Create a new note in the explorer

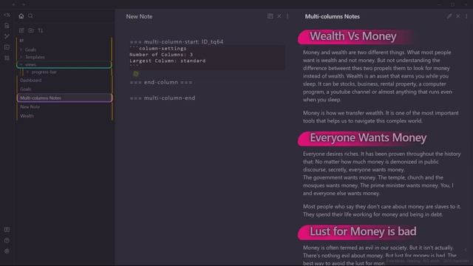click(21, 30)
